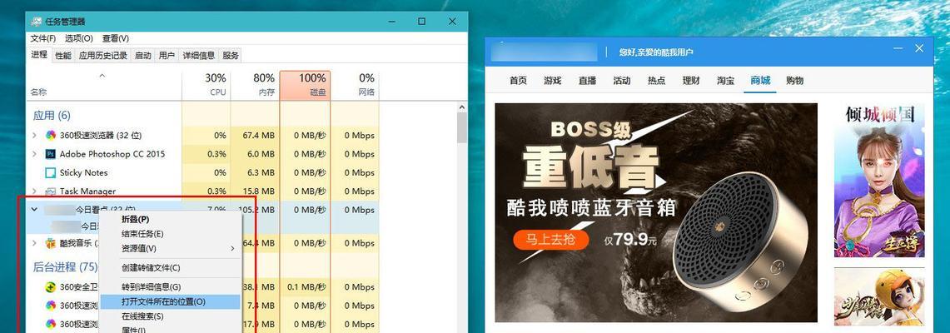
Task: Expand the 360极速浏览器 (32 位) process group
Action: 34,135
